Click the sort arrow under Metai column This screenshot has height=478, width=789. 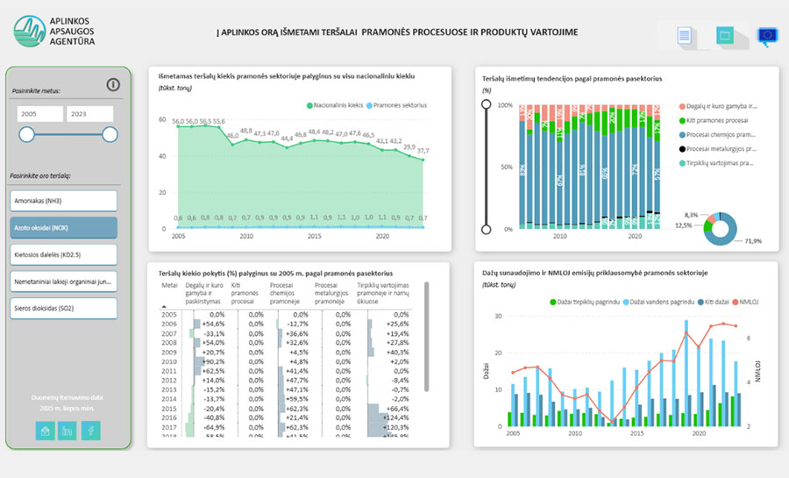click(x=164, y=306)
